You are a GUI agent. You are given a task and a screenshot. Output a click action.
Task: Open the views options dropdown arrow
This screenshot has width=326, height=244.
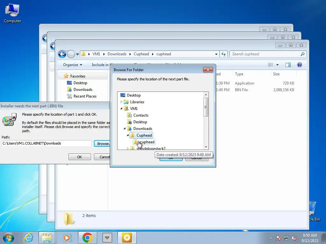(277, 65)
